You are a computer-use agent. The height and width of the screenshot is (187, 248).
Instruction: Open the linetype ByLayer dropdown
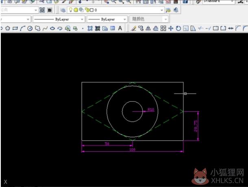pos(82,19)
